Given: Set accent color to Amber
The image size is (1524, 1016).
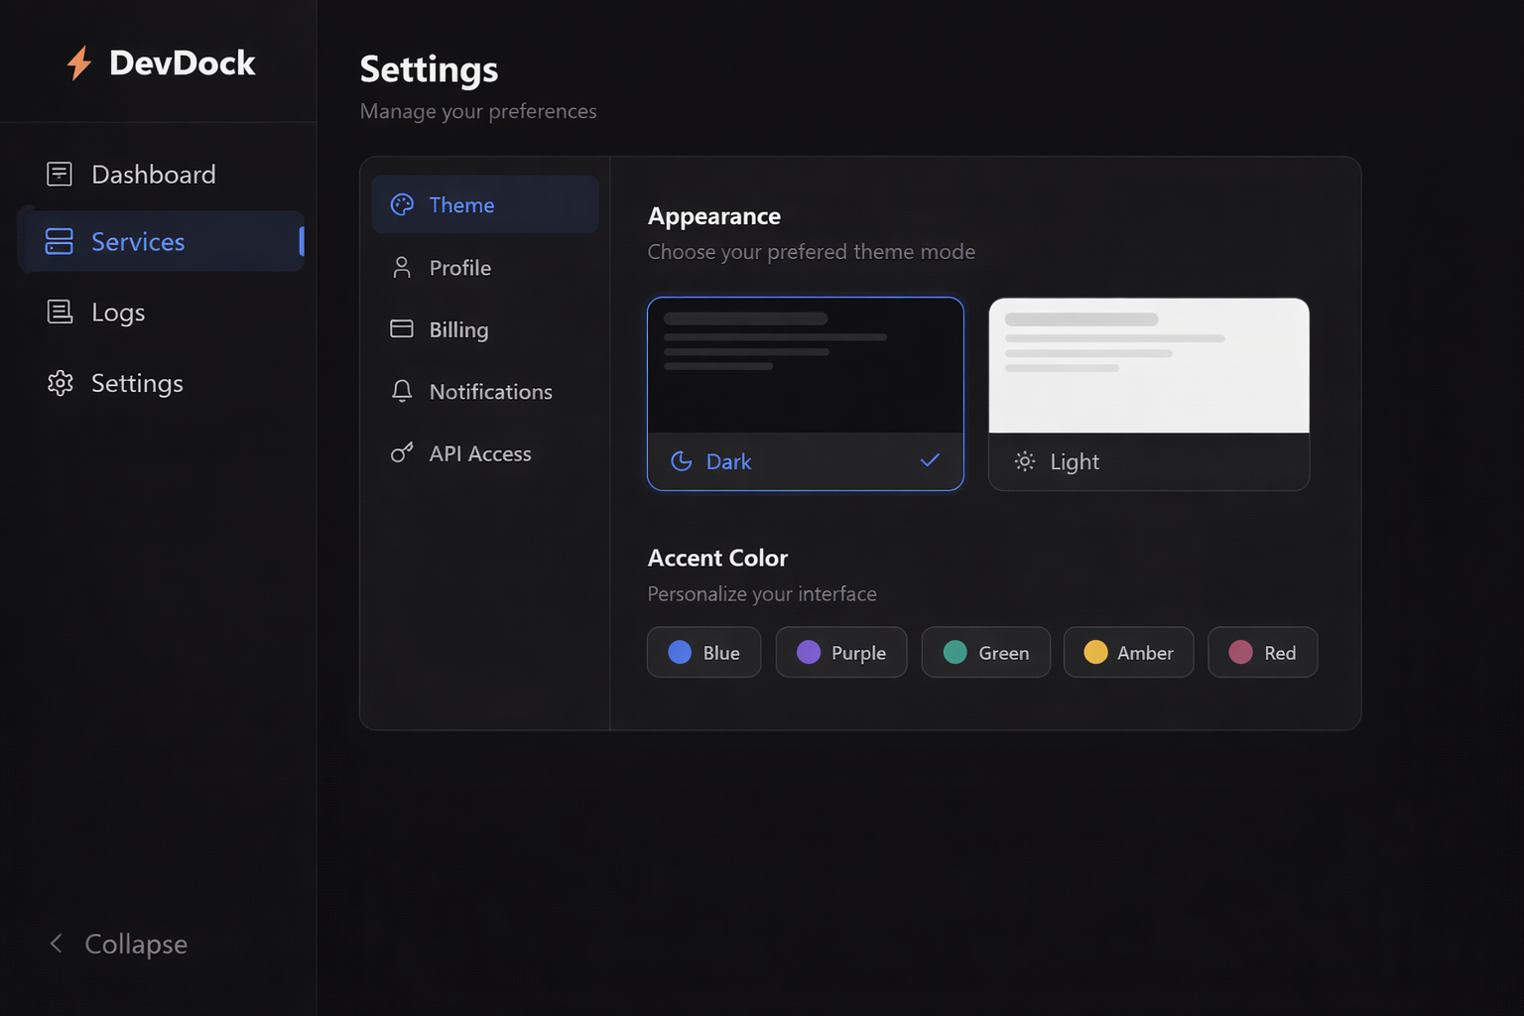Looking at the screenshot, I should tap(1128, 653).
